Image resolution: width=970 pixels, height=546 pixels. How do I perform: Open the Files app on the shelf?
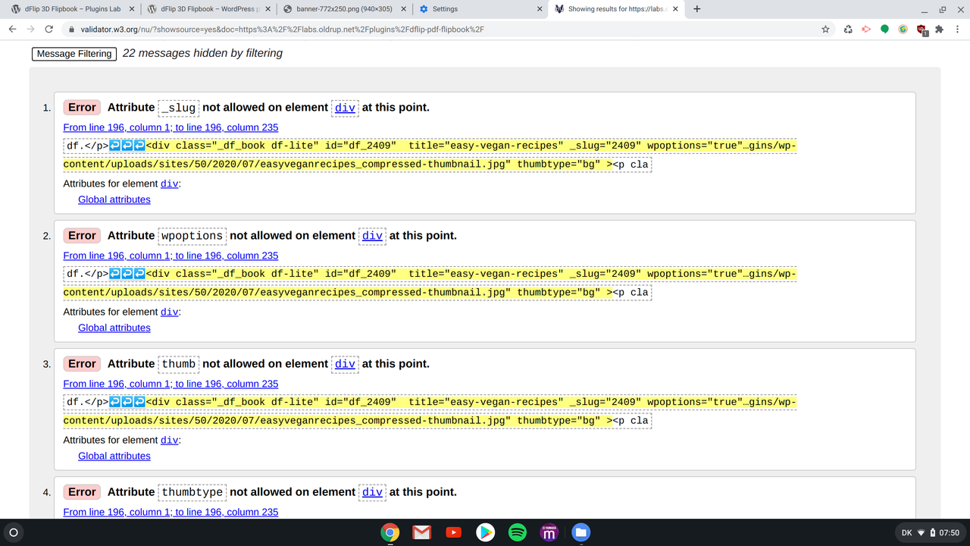[580, 532]
